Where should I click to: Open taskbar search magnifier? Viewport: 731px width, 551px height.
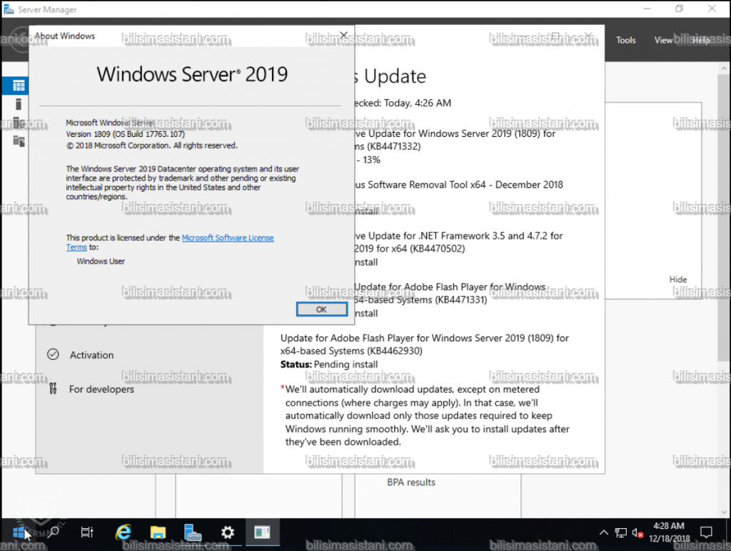tap(53, 532)
